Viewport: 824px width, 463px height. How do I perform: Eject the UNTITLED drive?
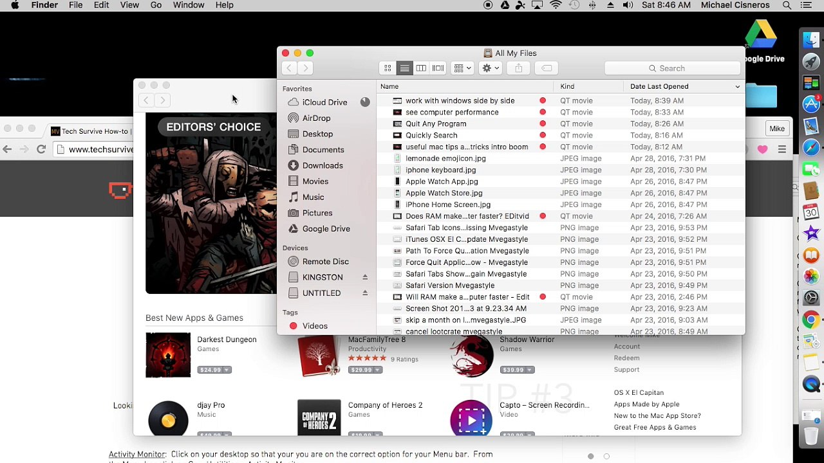coord(365,293)
